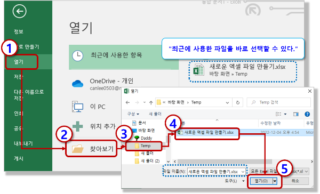Click the back arrow in the open dialog
The width and height of the screenshot is (320, 194).
128,102
